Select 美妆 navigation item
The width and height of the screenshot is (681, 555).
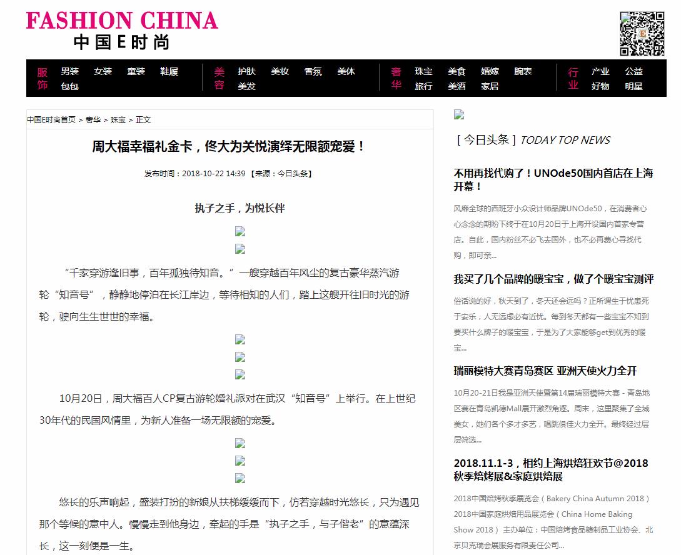[x=280, y=71]
